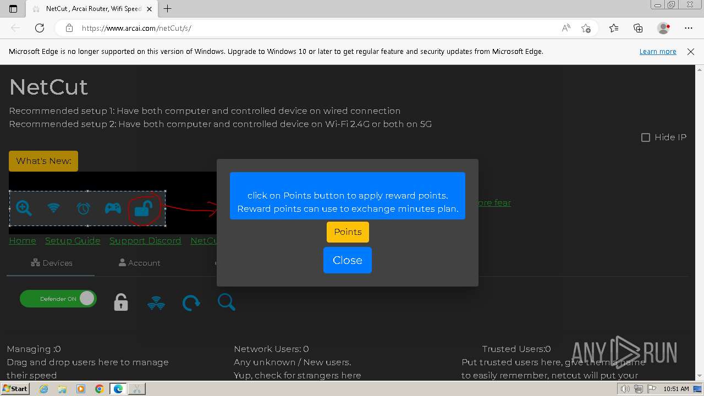Click the yellow Points button

[x=348, y=232]
